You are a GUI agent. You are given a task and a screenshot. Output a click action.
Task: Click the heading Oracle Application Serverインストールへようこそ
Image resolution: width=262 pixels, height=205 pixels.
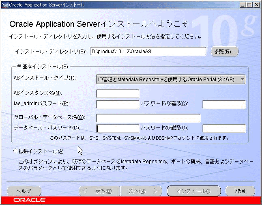pyautogui.click(x=99, y=24)
